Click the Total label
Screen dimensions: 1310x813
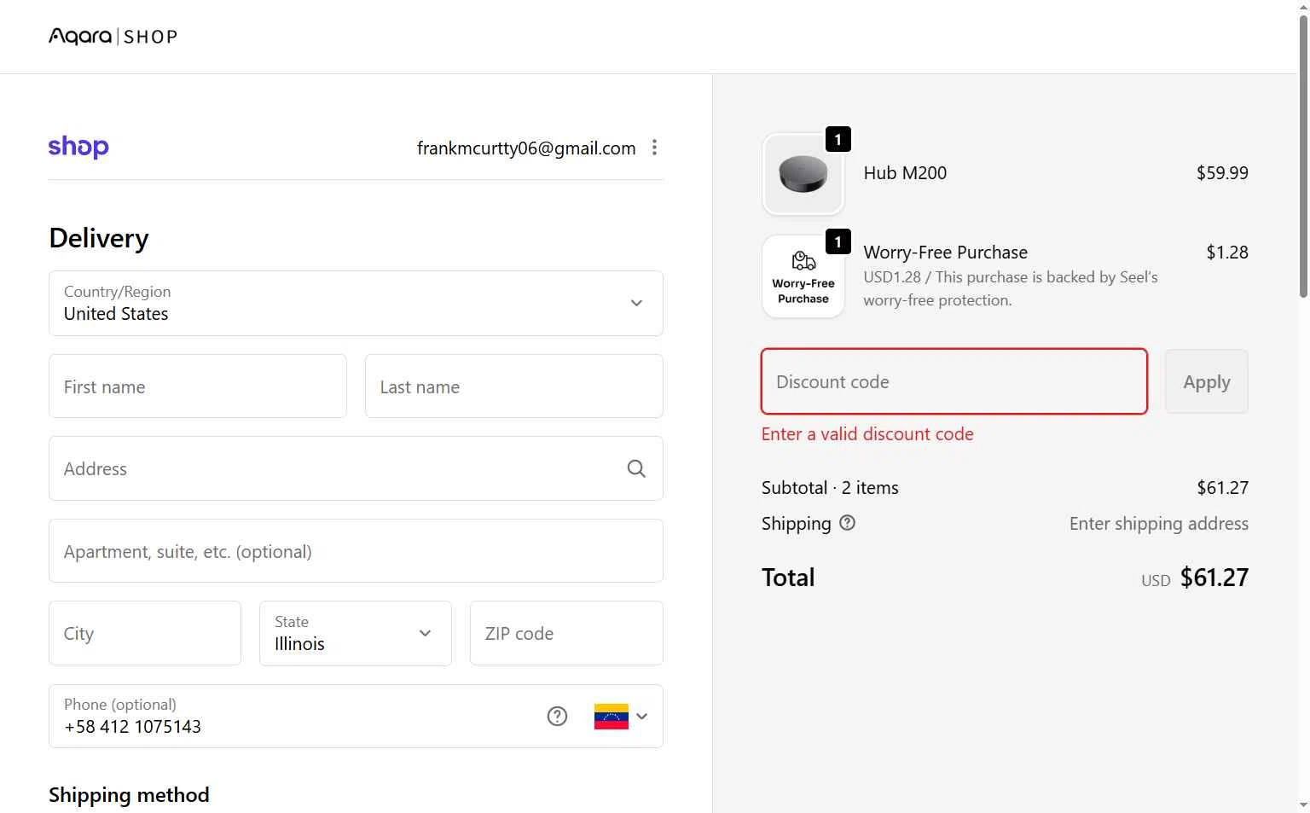click(x=788, y=578)
